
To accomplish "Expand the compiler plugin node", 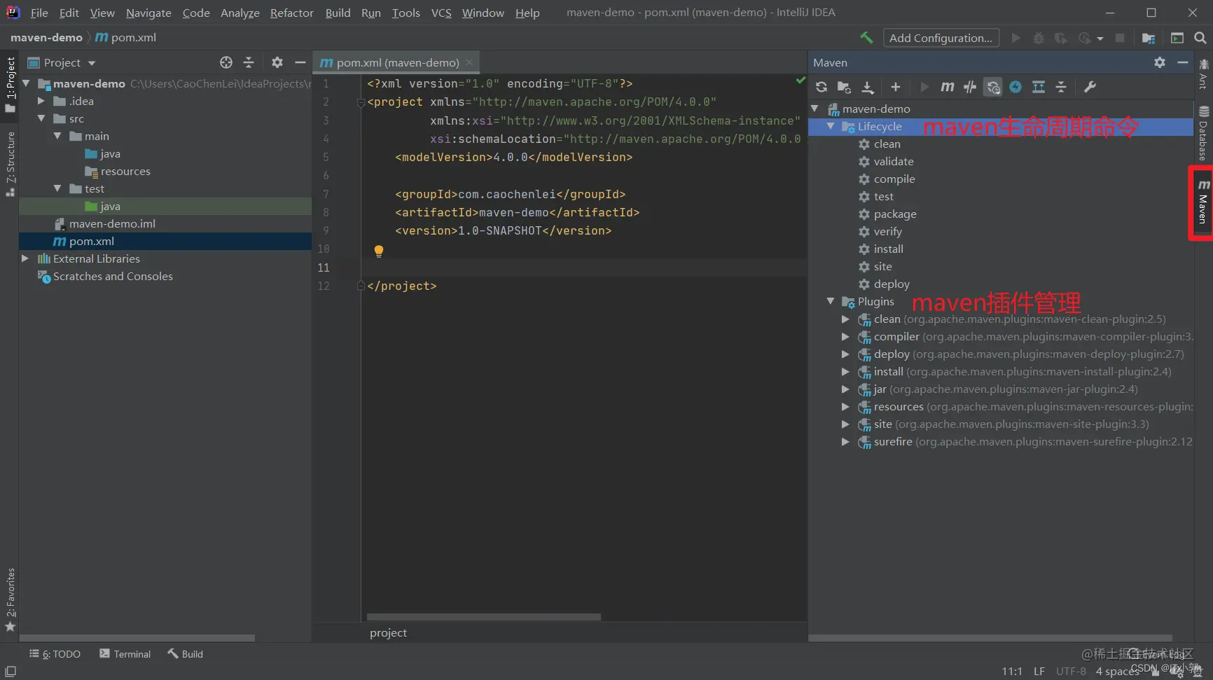I will [845, 336].
